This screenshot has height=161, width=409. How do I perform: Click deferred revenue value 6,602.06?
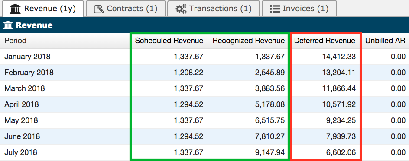point(341,152)
